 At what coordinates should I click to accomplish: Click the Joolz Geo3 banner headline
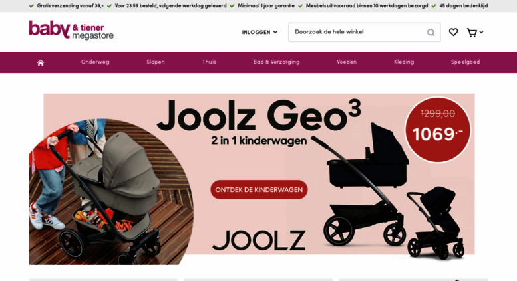259,116
